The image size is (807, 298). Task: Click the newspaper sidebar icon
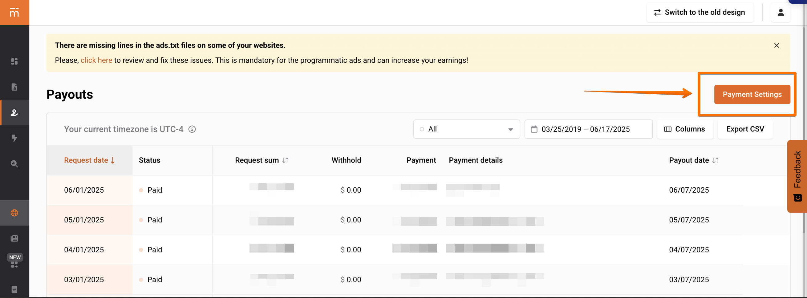[x=14, y=238]
